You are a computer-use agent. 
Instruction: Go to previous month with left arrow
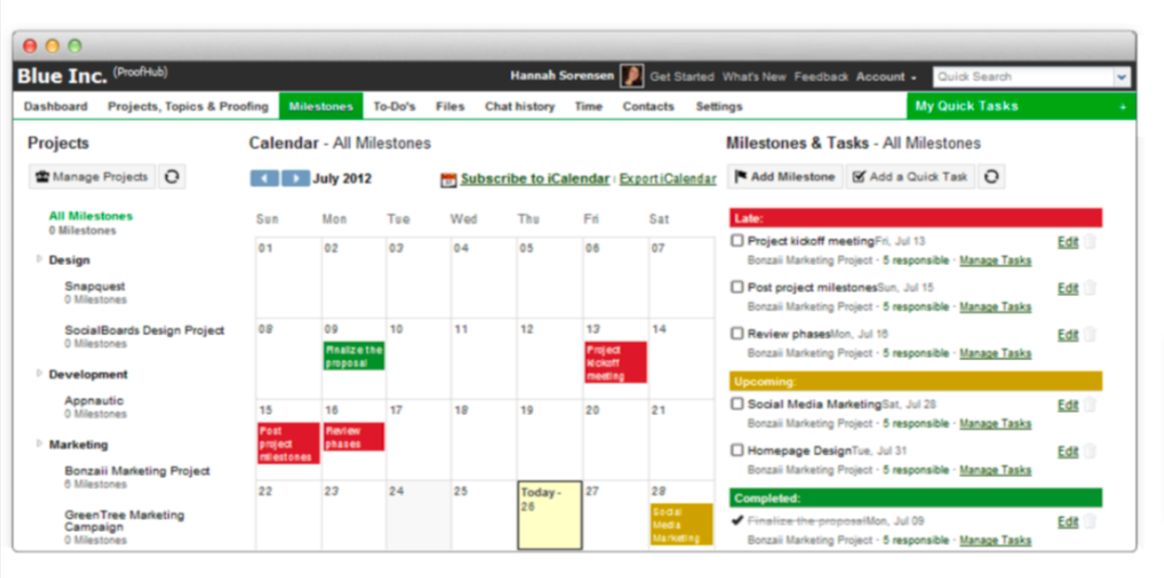click(x=264, y=179)
